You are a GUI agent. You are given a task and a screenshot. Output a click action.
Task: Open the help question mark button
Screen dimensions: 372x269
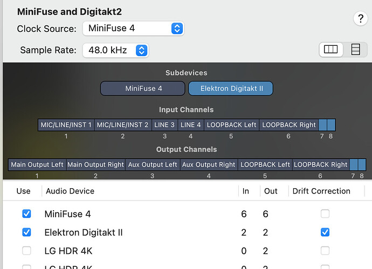pyautogui.click(x=360, y=18)
